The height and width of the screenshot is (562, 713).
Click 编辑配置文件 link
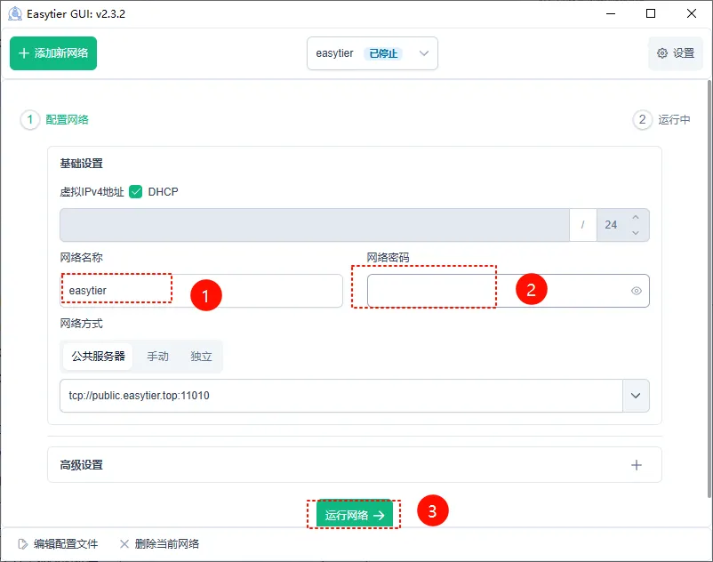click(x=58, y=544)
